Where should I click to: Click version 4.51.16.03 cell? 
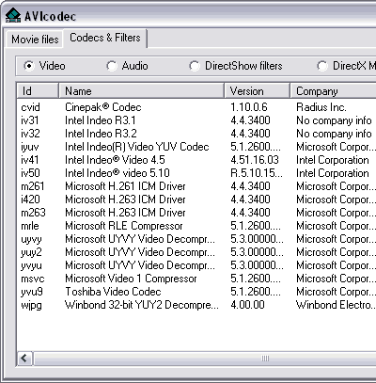(x=255, y=160)
